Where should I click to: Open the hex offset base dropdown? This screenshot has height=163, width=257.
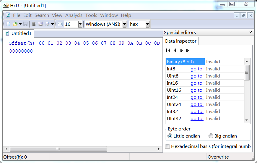pyautogui.click(x=147, y=24)
